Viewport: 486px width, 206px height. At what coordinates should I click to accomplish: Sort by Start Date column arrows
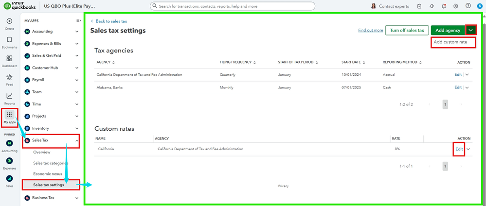[x=364, y=63]
